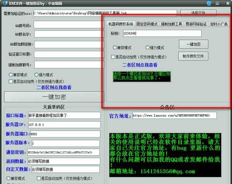The image size is (232, 184).
Task: Switch to 定时小广告 tab
Action: (x=219, y=24)
